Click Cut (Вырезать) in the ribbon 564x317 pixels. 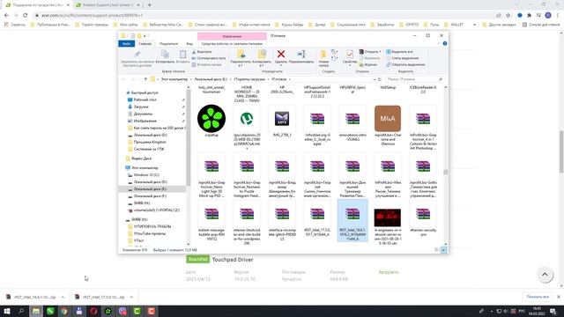click(x=202, y=52)
